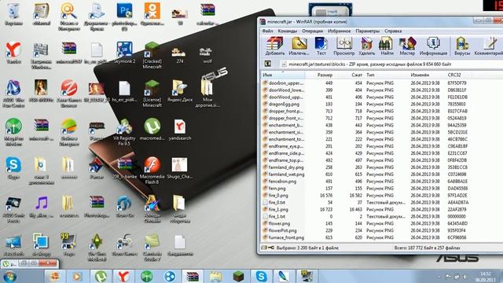Screen dimensions: 503x283
Task: Click the WinRAR taskbar button
Action: (193, 276)
